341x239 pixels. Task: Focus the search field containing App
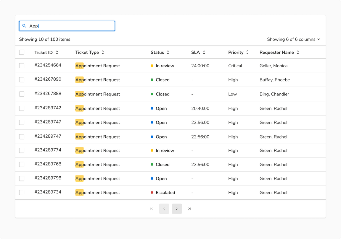tap(67, 26)
